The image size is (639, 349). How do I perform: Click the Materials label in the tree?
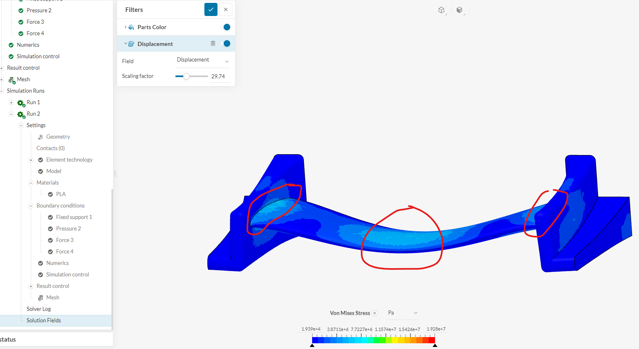click(48, 183)
